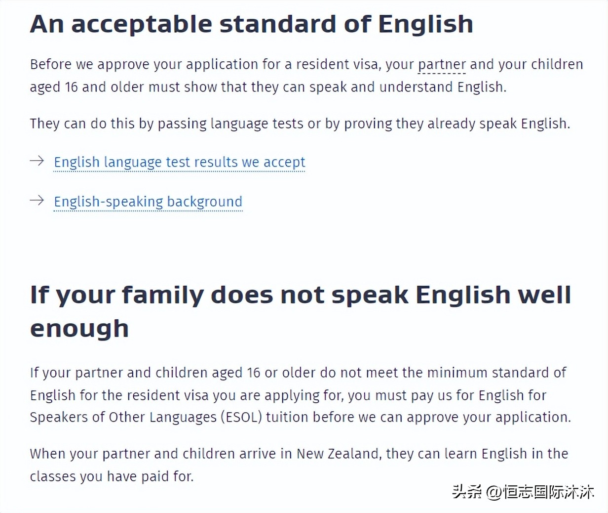Click the arrow icon beside English-speaking background
This screenshot has height=513, width=608.
pyautogui.click(x=37, y=200)
